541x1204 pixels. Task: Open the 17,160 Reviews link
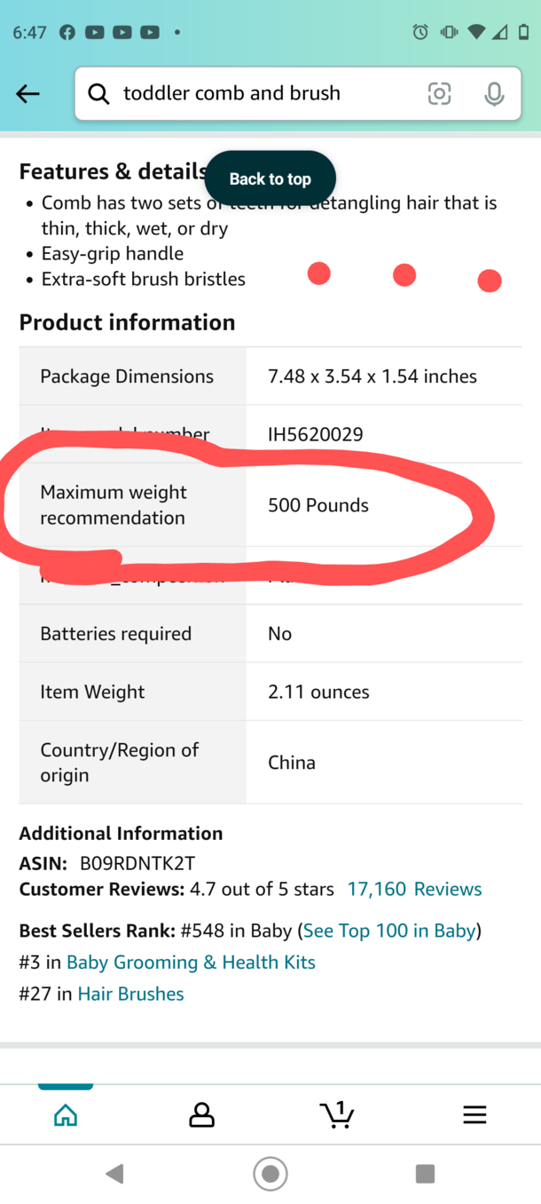(x=414, y=889)
